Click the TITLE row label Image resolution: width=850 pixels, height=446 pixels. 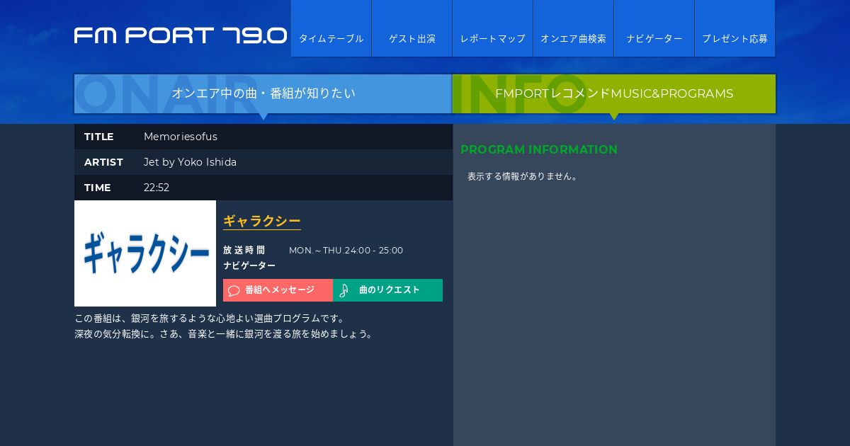[99, 137]
